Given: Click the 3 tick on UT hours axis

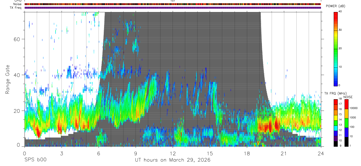Looking at the screenshot, I should (x=61, y=153).
